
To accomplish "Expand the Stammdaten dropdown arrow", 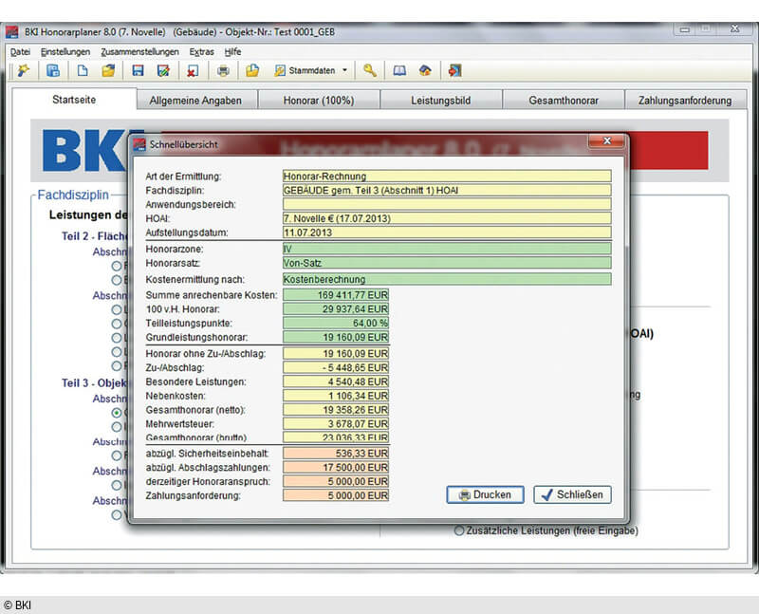I will point(344,70).
